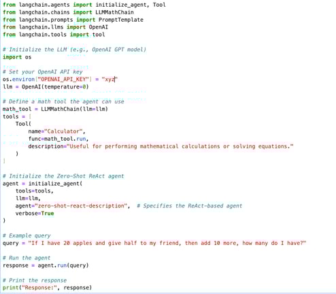Click the 'verbose=True' argument
Image resolution: width=336 pixels, height=294 pixels.
tap(35, 214)
